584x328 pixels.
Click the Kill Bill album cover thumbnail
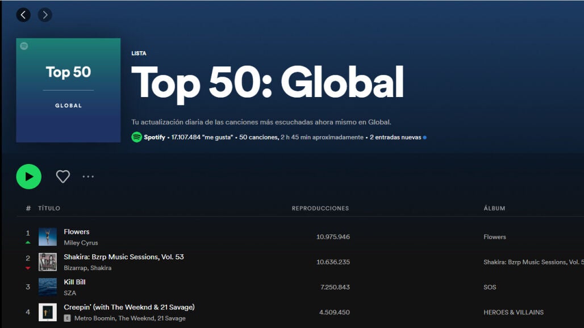click(x=48, y=287)
